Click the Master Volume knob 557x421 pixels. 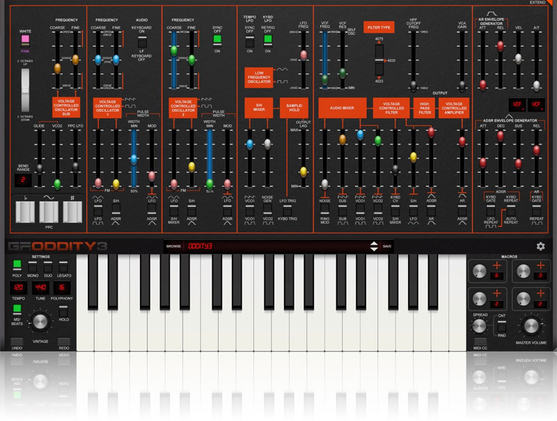(532, 324)
